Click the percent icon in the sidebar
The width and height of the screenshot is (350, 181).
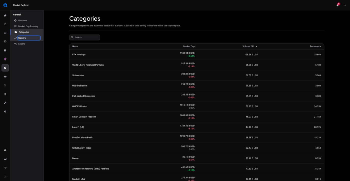[x=5, y=85]
